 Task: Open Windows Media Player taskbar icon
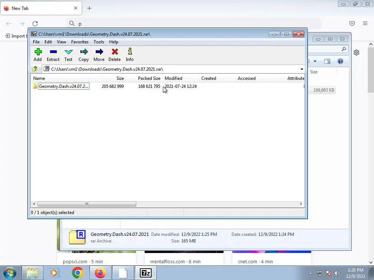55,273
